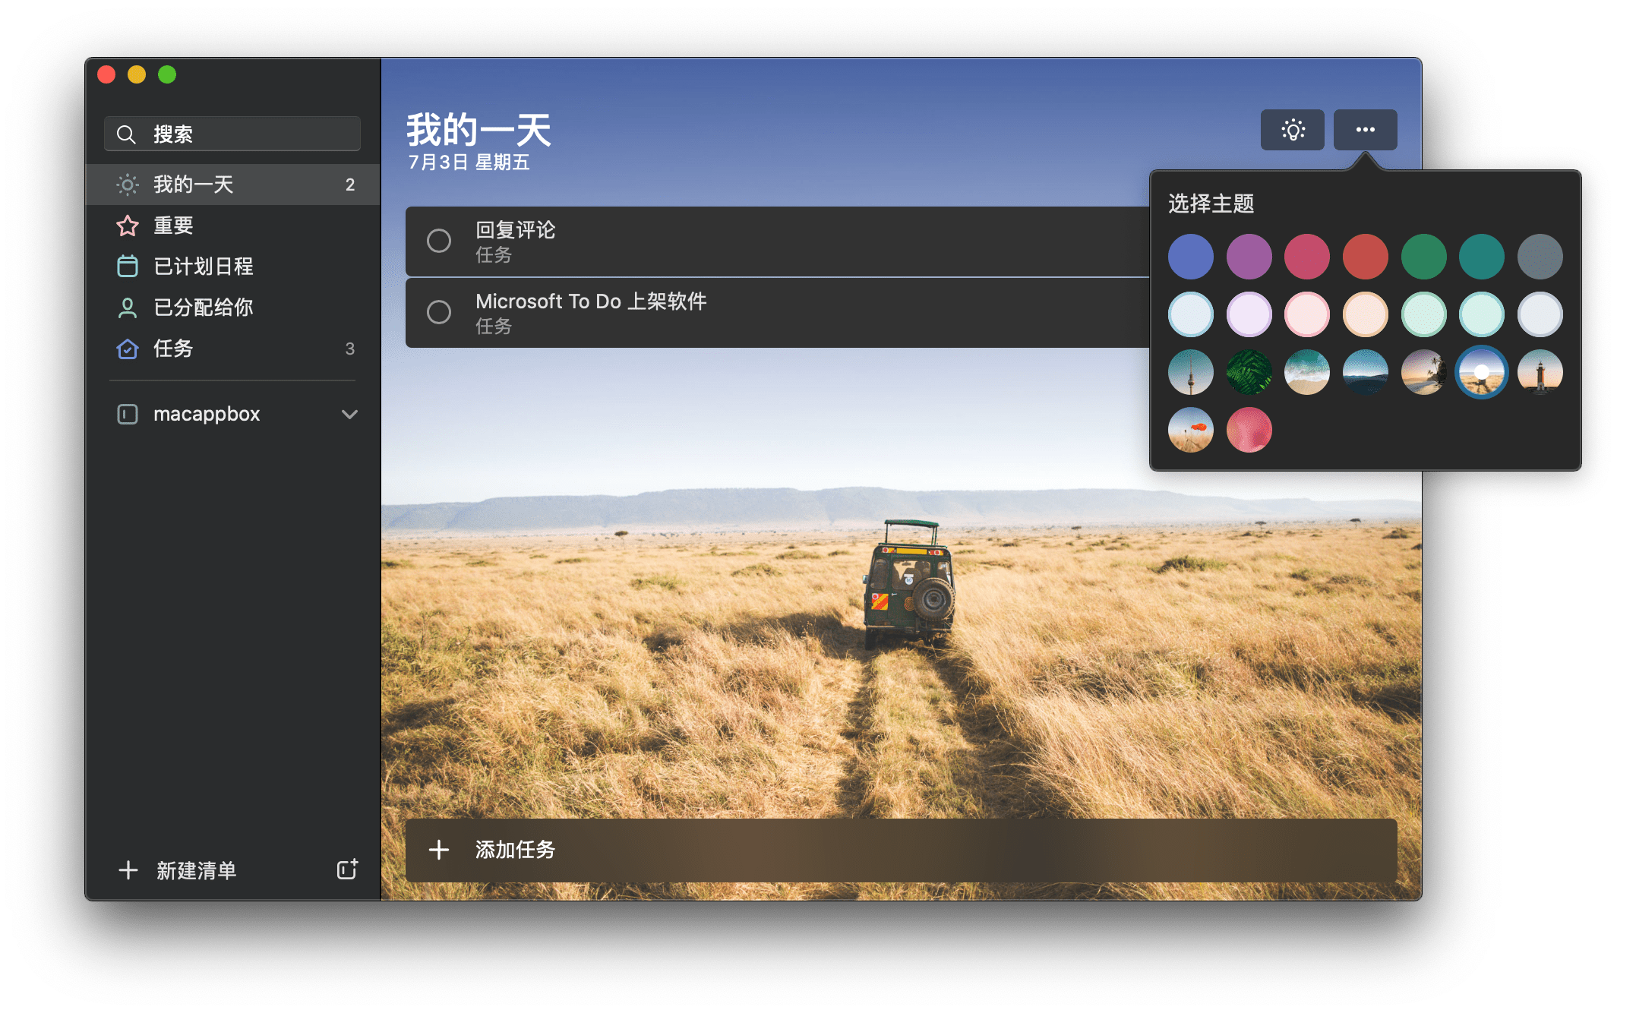Collapse the macappbox list chevron
This screenshot has width=1636, height=1013.
pos(350,414)
